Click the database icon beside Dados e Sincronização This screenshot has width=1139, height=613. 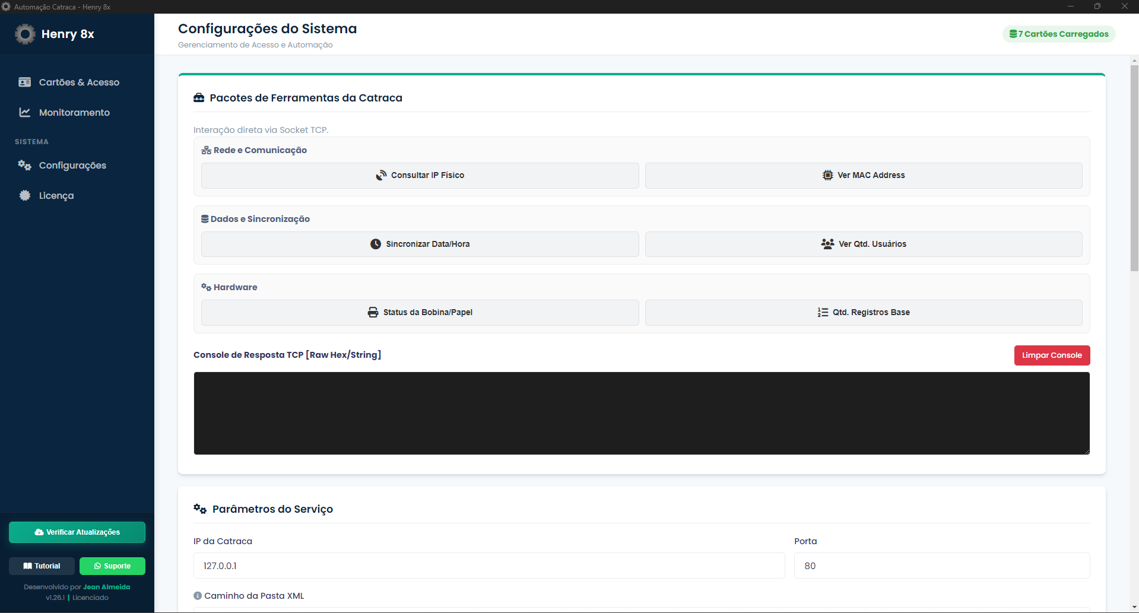point(205,219)
